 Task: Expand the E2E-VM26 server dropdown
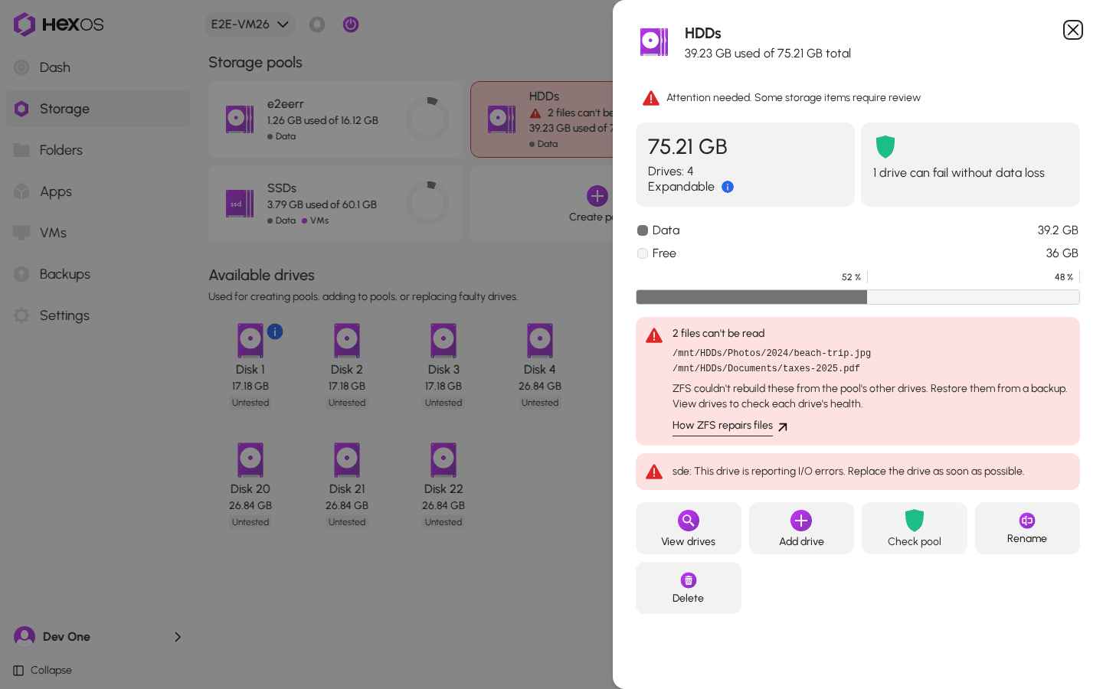pyautogui.click(x=250, y=24)
